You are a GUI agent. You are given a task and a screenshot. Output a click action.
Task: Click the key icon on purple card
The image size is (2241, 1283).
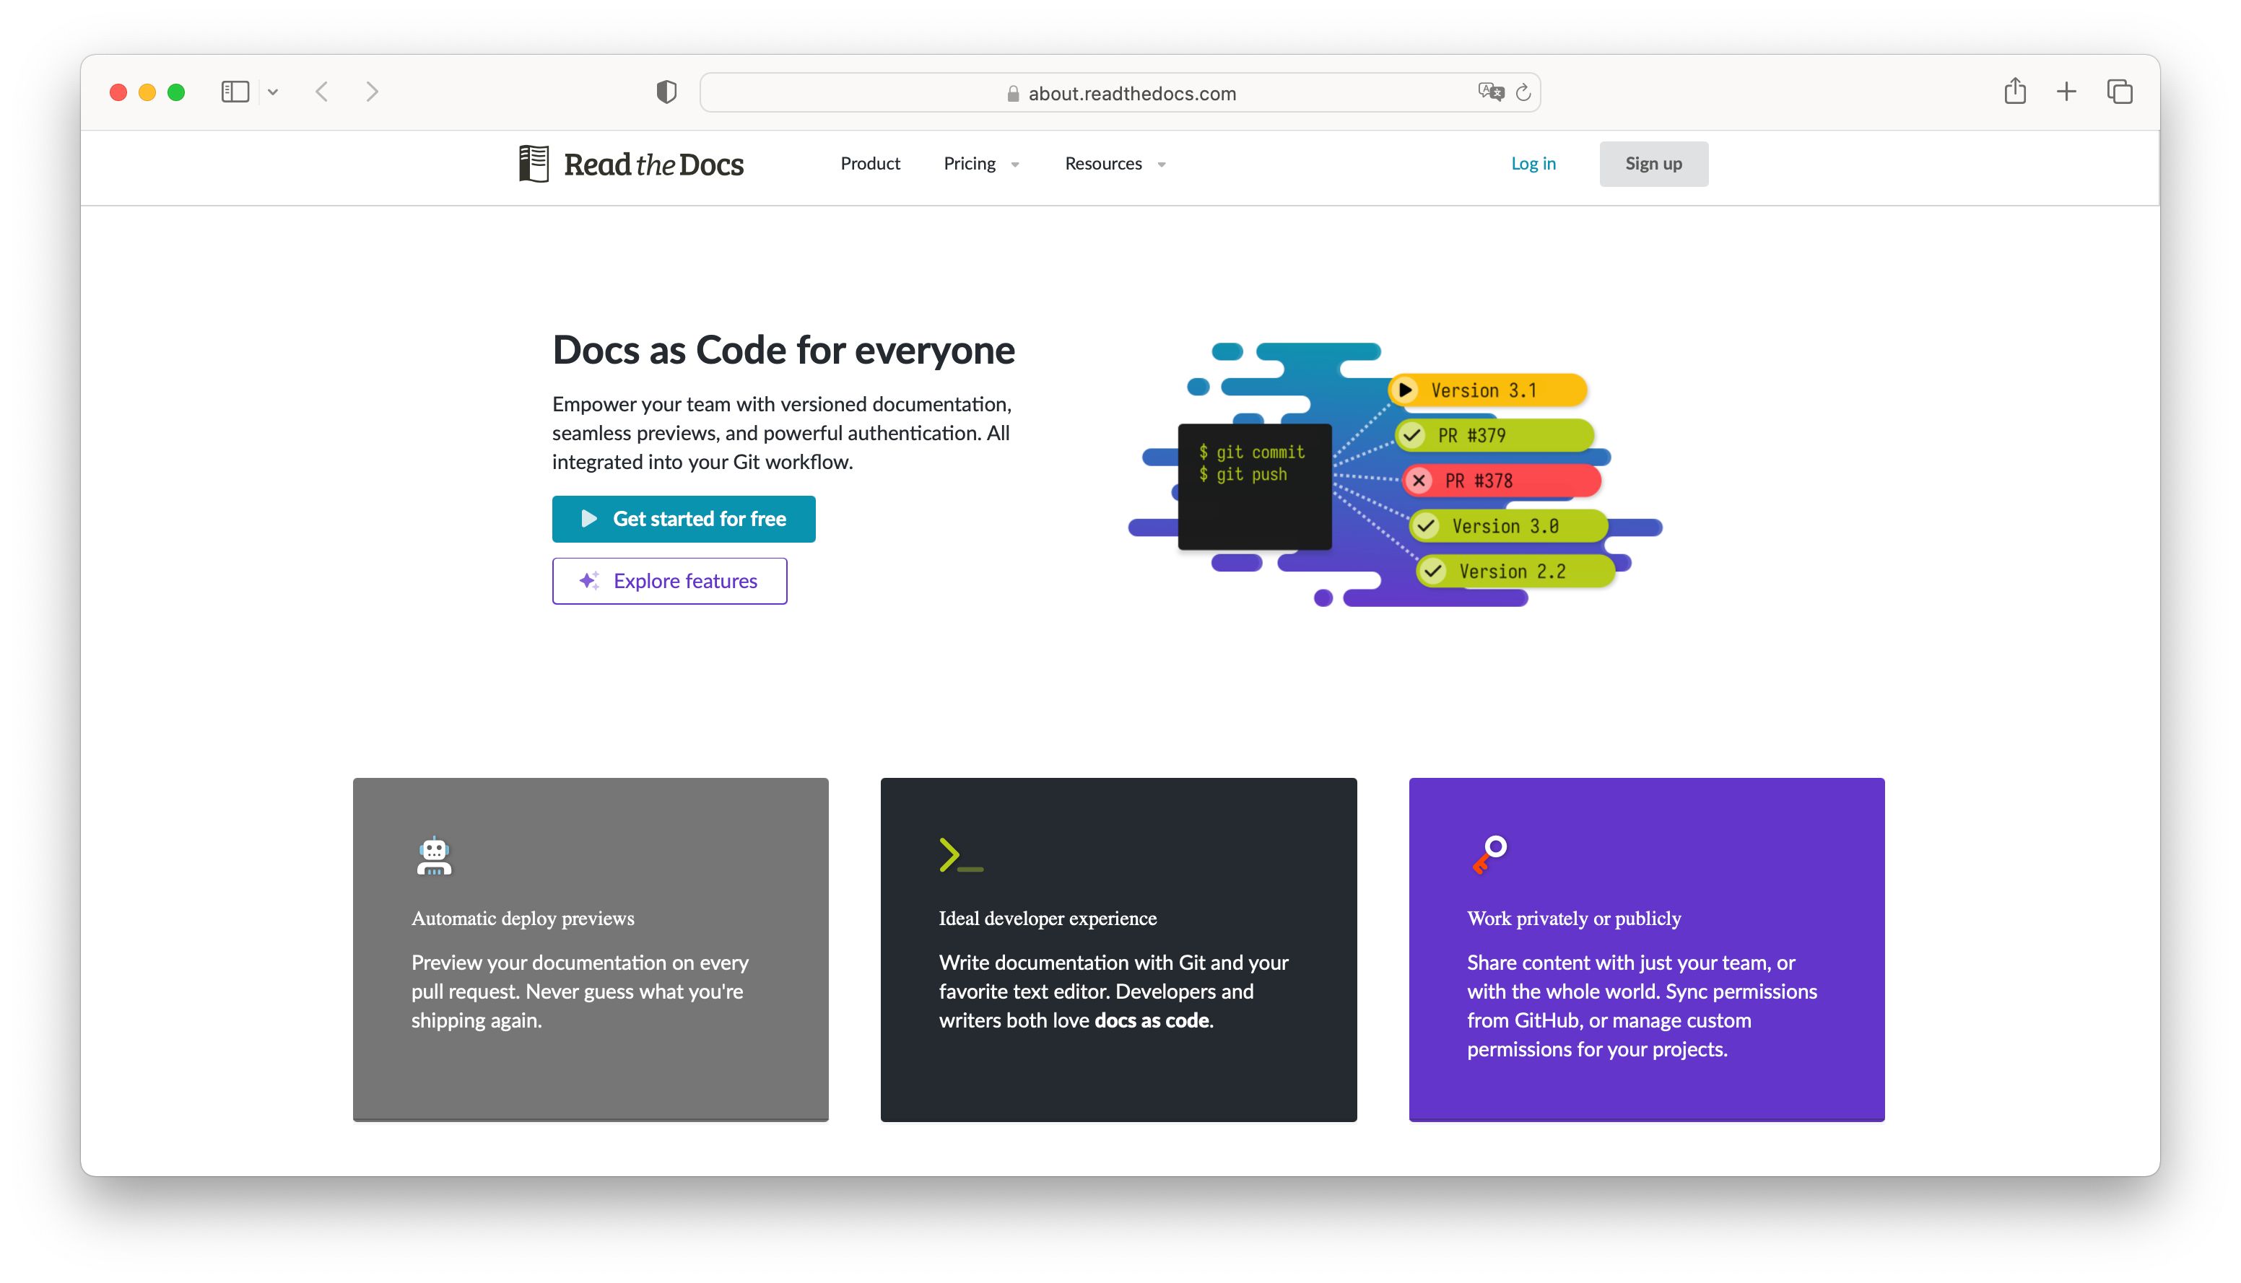(x=1490, y=853)
